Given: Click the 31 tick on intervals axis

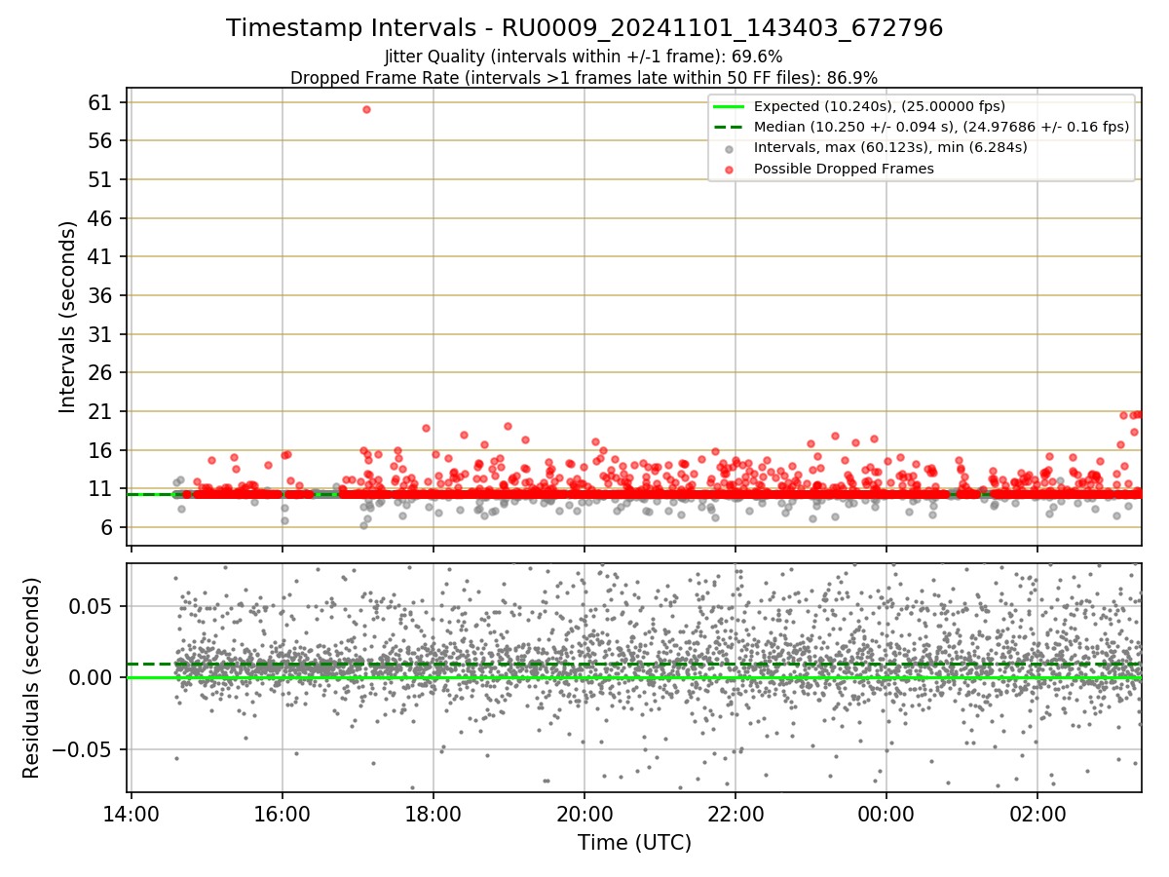Looking at the screenshot, I should click(x=102, y=334).
